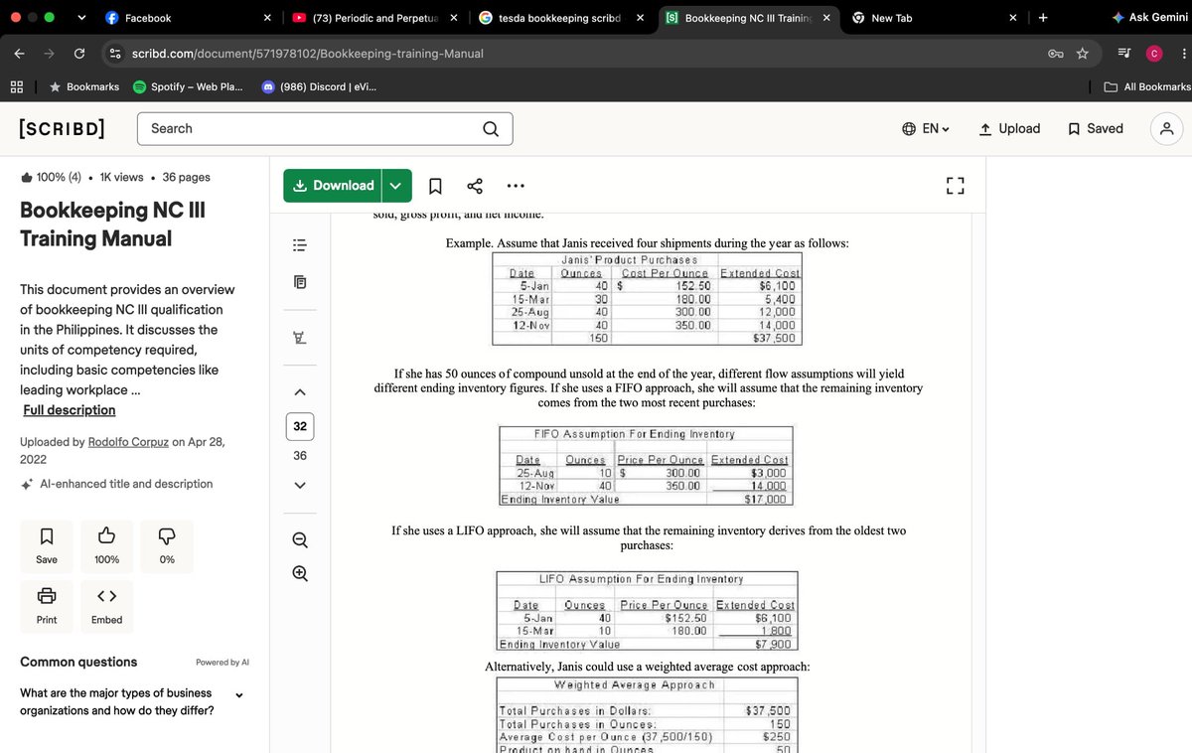Screen dimensions: 1192x753
Task: Open the three-dots more options menu
Action: 518,186
